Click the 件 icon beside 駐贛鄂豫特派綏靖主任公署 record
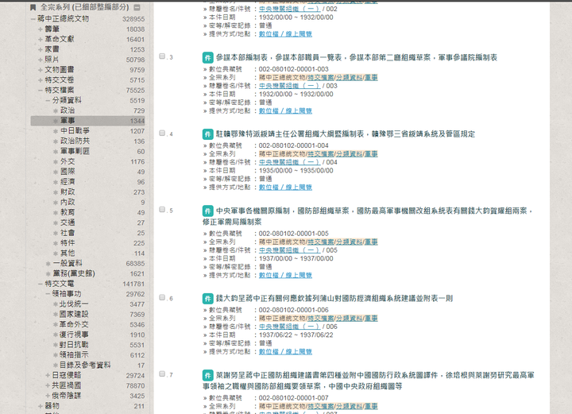 pyautogui.click(x=207, y=134)
